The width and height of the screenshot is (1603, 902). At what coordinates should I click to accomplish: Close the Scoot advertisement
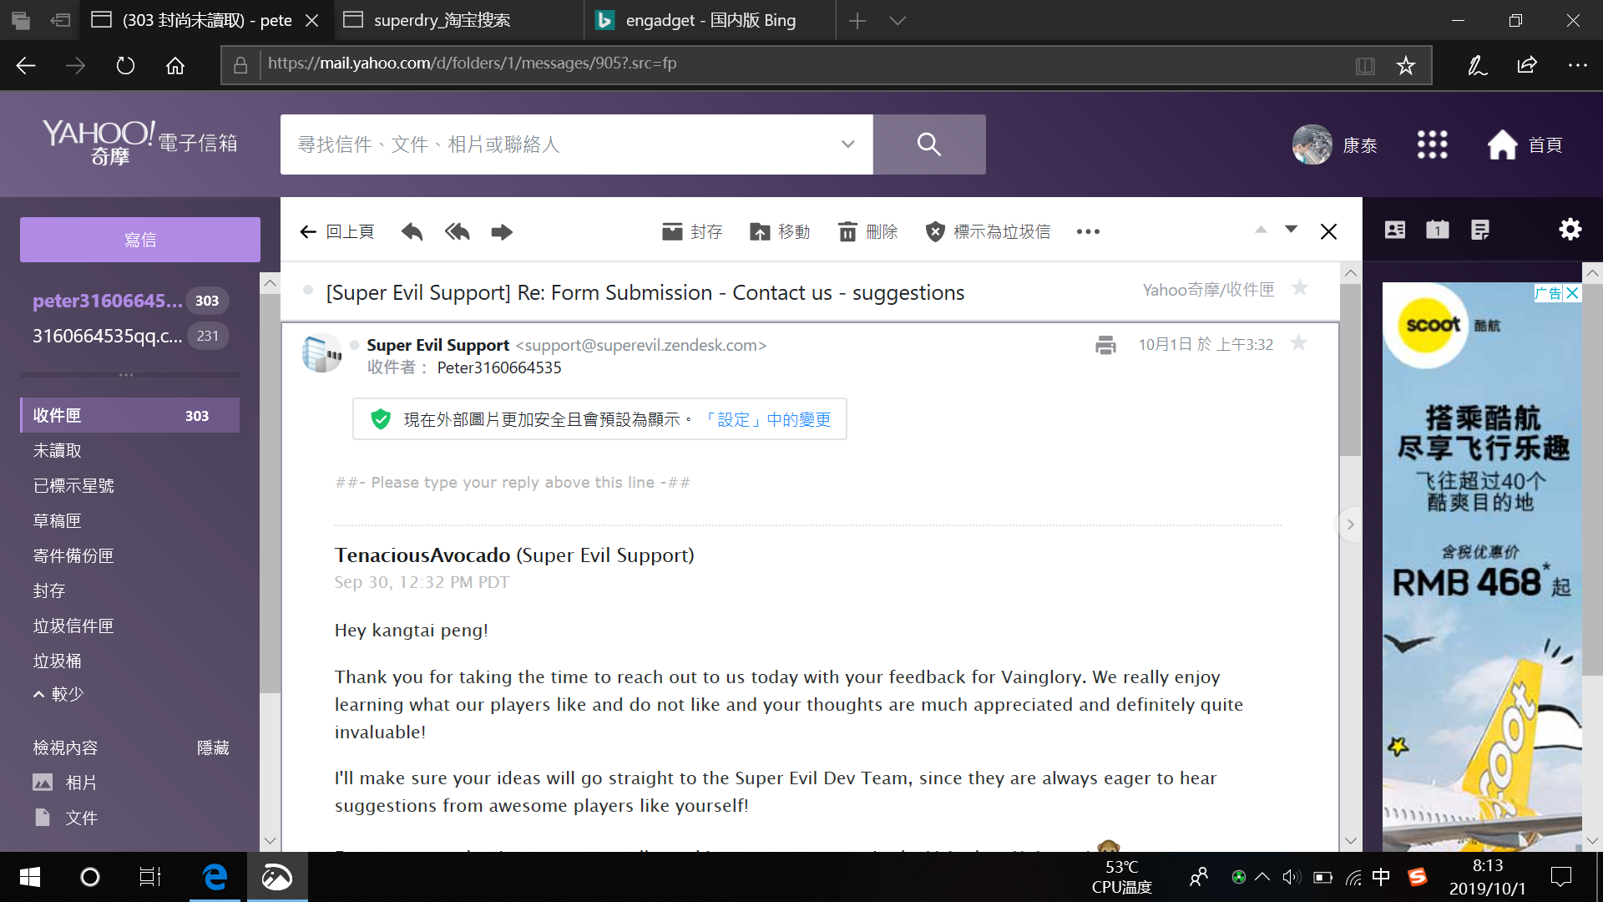tap(1572, 293)
